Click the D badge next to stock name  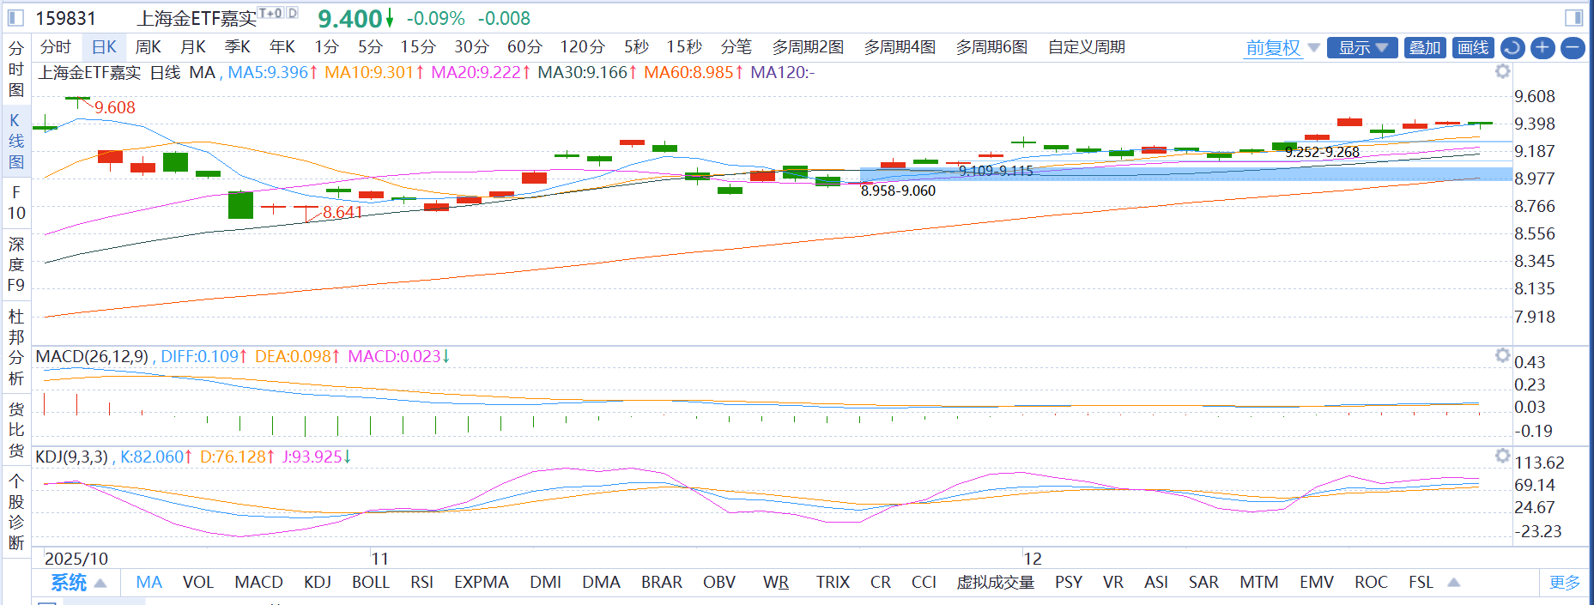(x=292, y=13)
